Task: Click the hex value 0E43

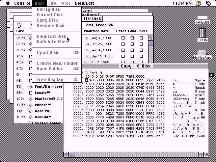Action: click(140, 103)
